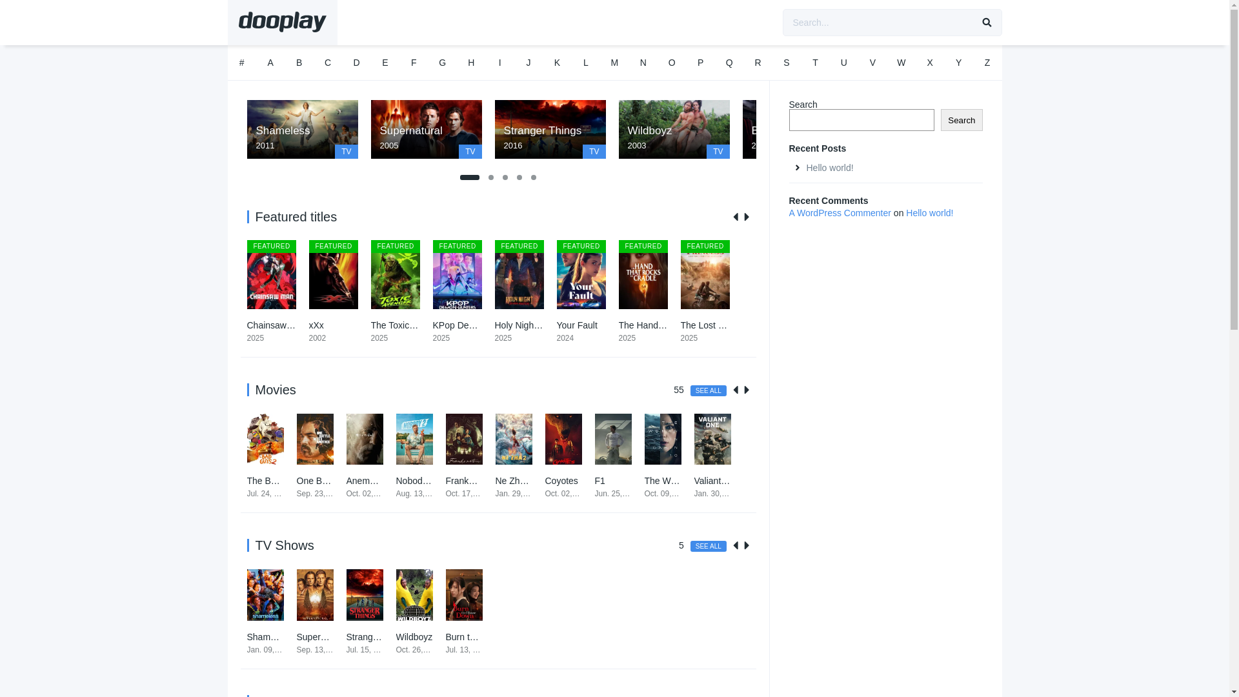Click the header search magnifier icon
The height and width of the screenshot is (697, 1239).
[x=986, y=23]
